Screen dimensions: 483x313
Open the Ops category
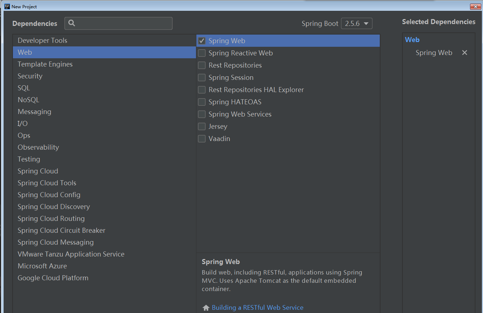pyautogui.click(x=104, y=135)
